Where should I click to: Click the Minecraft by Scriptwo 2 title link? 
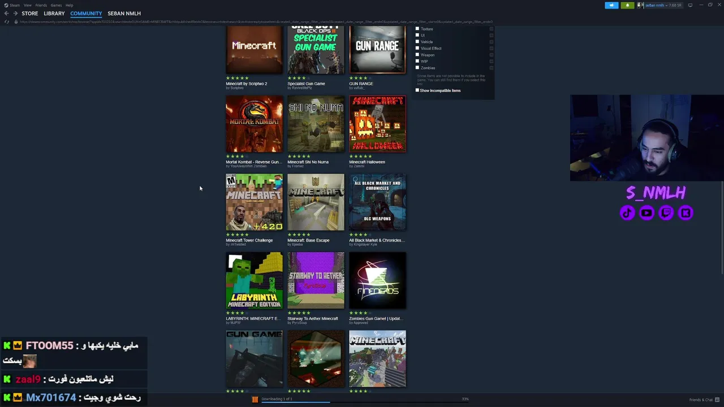pos(247,84)
